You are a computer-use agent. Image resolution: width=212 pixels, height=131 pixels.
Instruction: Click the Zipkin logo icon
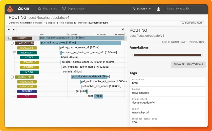(x=10, y=9)
